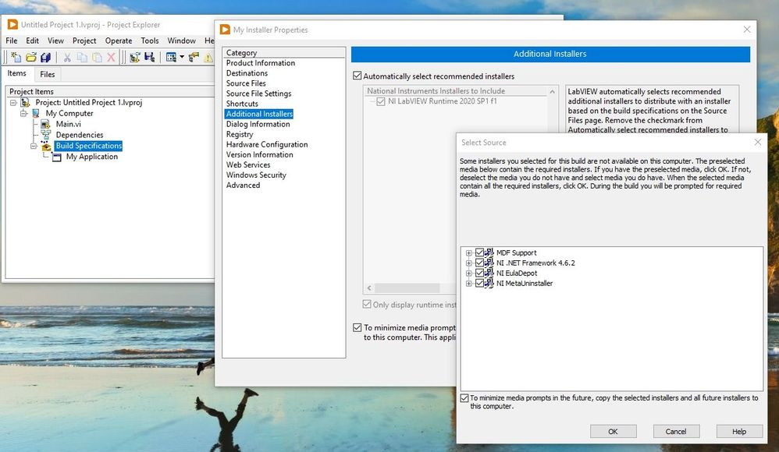Click the MDF Support installer icon
Screen dimensions: 779x452
[x=489, y=252]
